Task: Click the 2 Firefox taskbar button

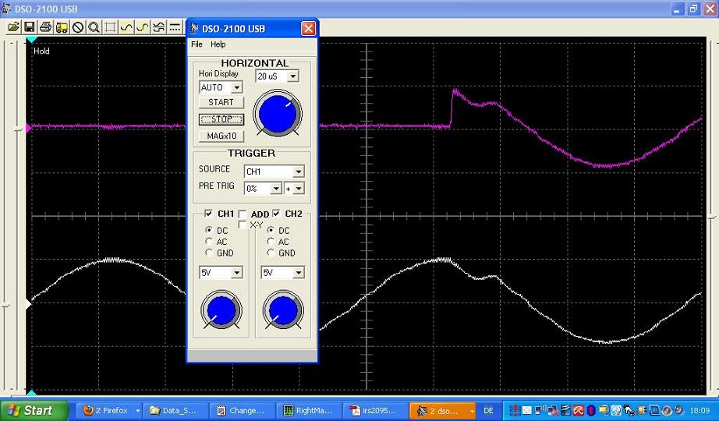Action: [x=108, y=410]
